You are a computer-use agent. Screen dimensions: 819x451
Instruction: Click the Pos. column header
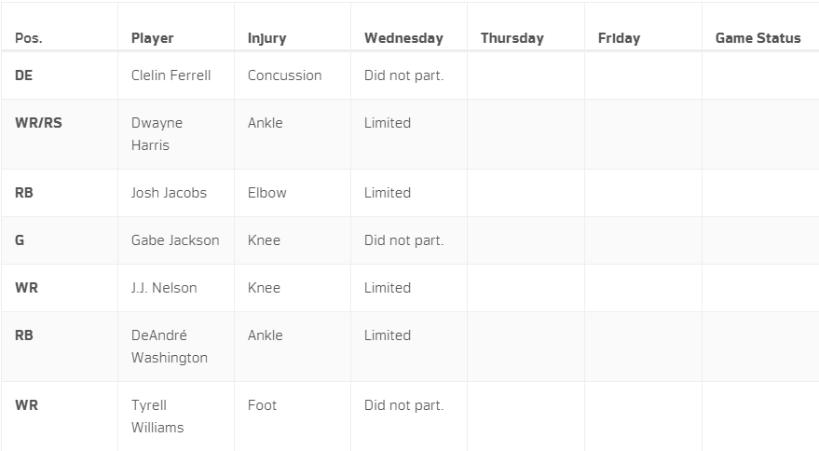coord(29,38)
